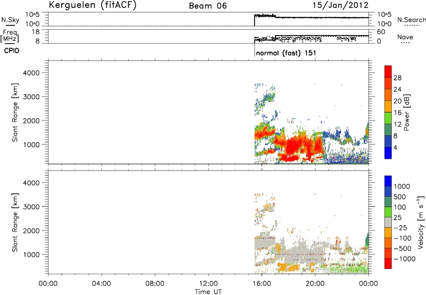This screenshot has height=295, width=426.
Task: Click the 'Freq. [MHz]' axis label
Action: pos(10,36)
